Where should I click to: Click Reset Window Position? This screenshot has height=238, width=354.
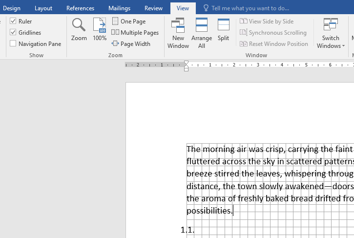pyautogui.click(x=274, y=44)
